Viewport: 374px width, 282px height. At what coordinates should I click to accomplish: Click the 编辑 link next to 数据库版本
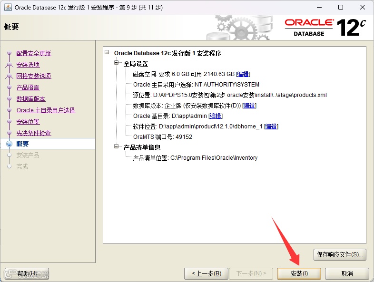click(249, 106)
